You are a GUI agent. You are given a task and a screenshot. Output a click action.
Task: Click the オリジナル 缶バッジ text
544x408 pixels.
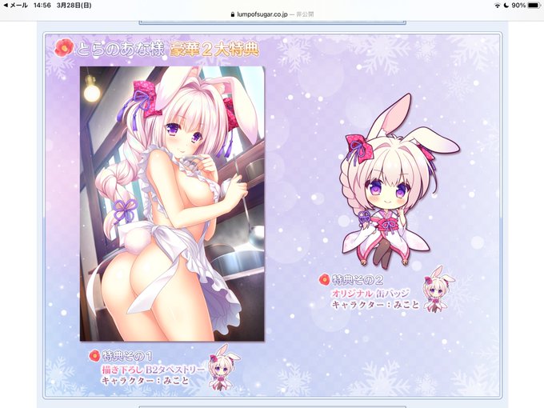point(370,294)
